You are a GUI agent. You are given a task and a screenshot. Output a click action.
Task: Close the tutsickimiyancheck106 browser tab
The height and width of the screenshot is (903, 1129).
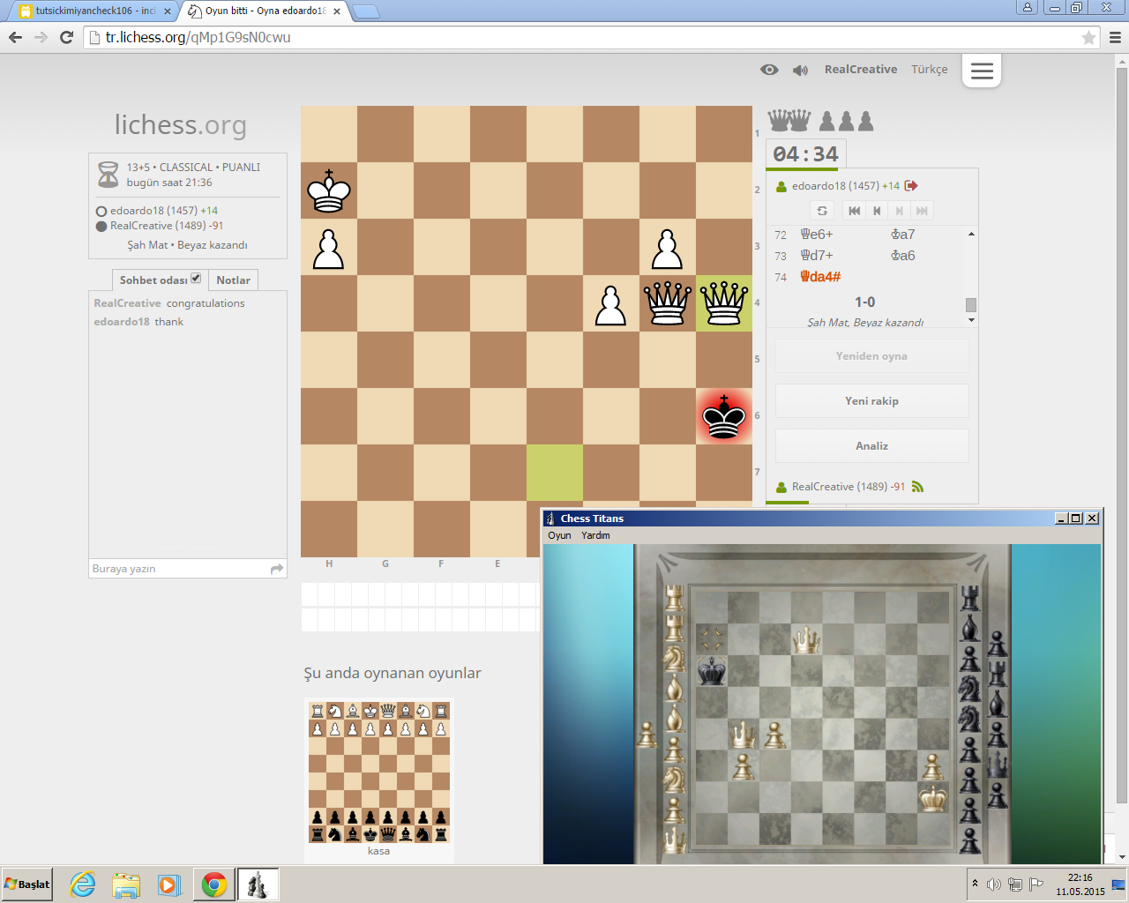167,11
